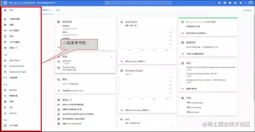The width and height of the screenshot is (255, 132).
Task: Expand the Compute Engine sidebar submenu
Action: pyautogui.click(x=35, y=66)
